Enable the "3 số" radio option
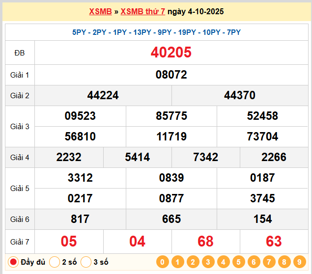 click(86, 262)
